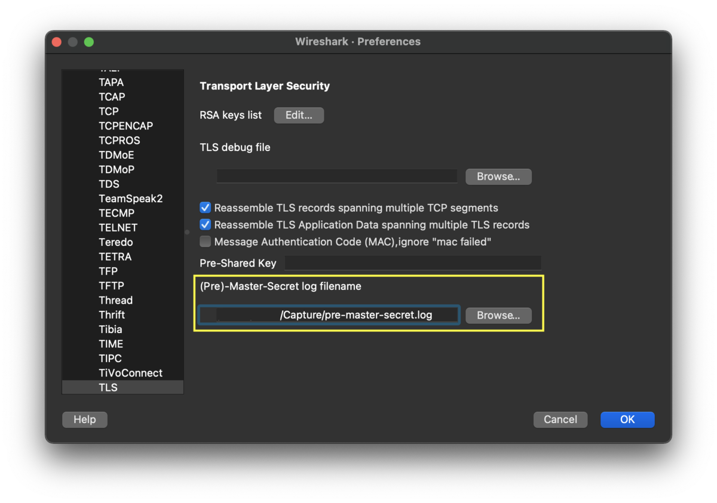This screenshot has height=503, width=717.
Task: Select TCAP in the protocol list
Action: pos(122,97)
